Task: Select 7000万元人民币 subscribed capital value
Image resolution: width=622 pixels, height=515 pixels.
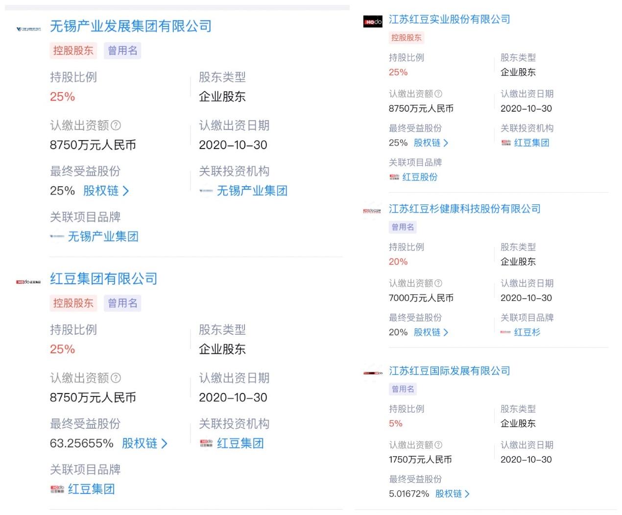Action: 421,298
